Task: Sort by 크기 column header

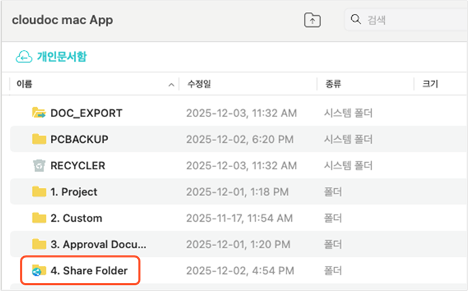Action: click(x=430, y=84)
